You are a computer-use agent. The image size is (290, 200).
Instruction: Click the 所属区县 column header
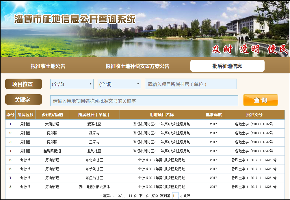pos(25,115)
